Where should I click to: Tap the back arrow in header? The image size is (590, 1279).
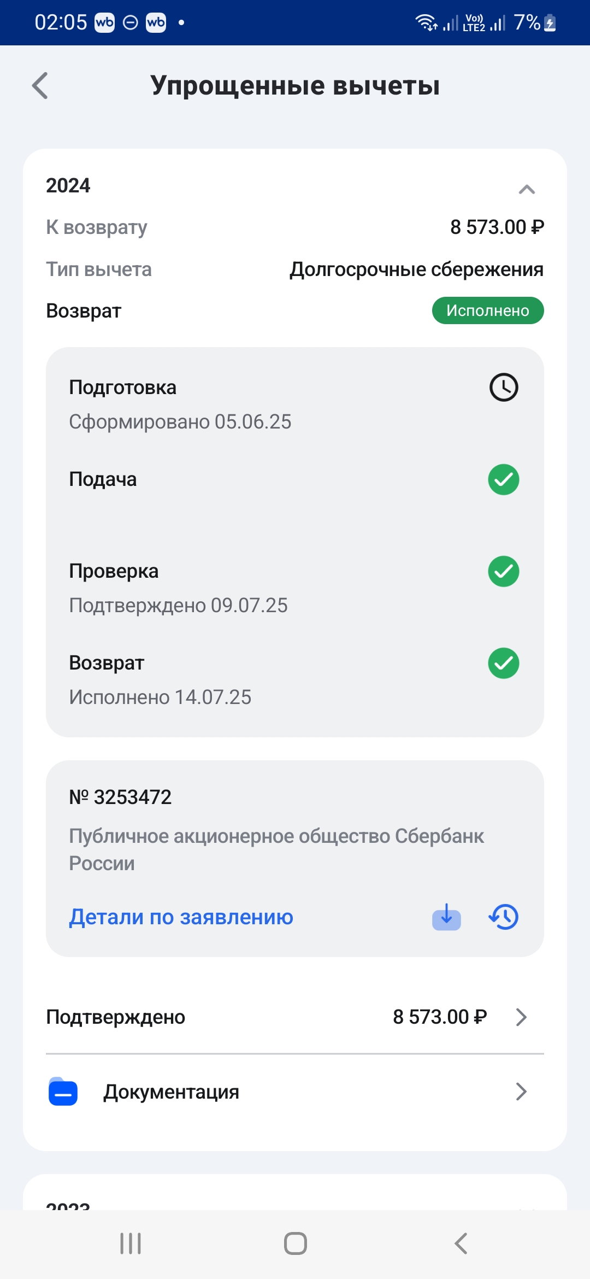pos(40,86)
